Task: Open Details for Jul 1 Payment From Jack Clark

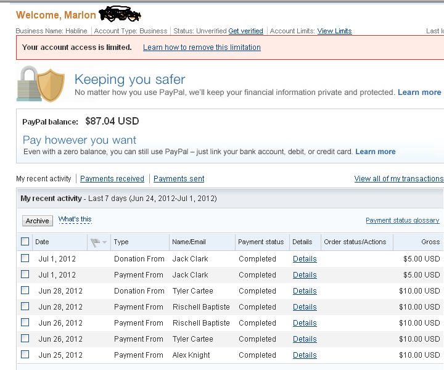Action: click(305, 275)
